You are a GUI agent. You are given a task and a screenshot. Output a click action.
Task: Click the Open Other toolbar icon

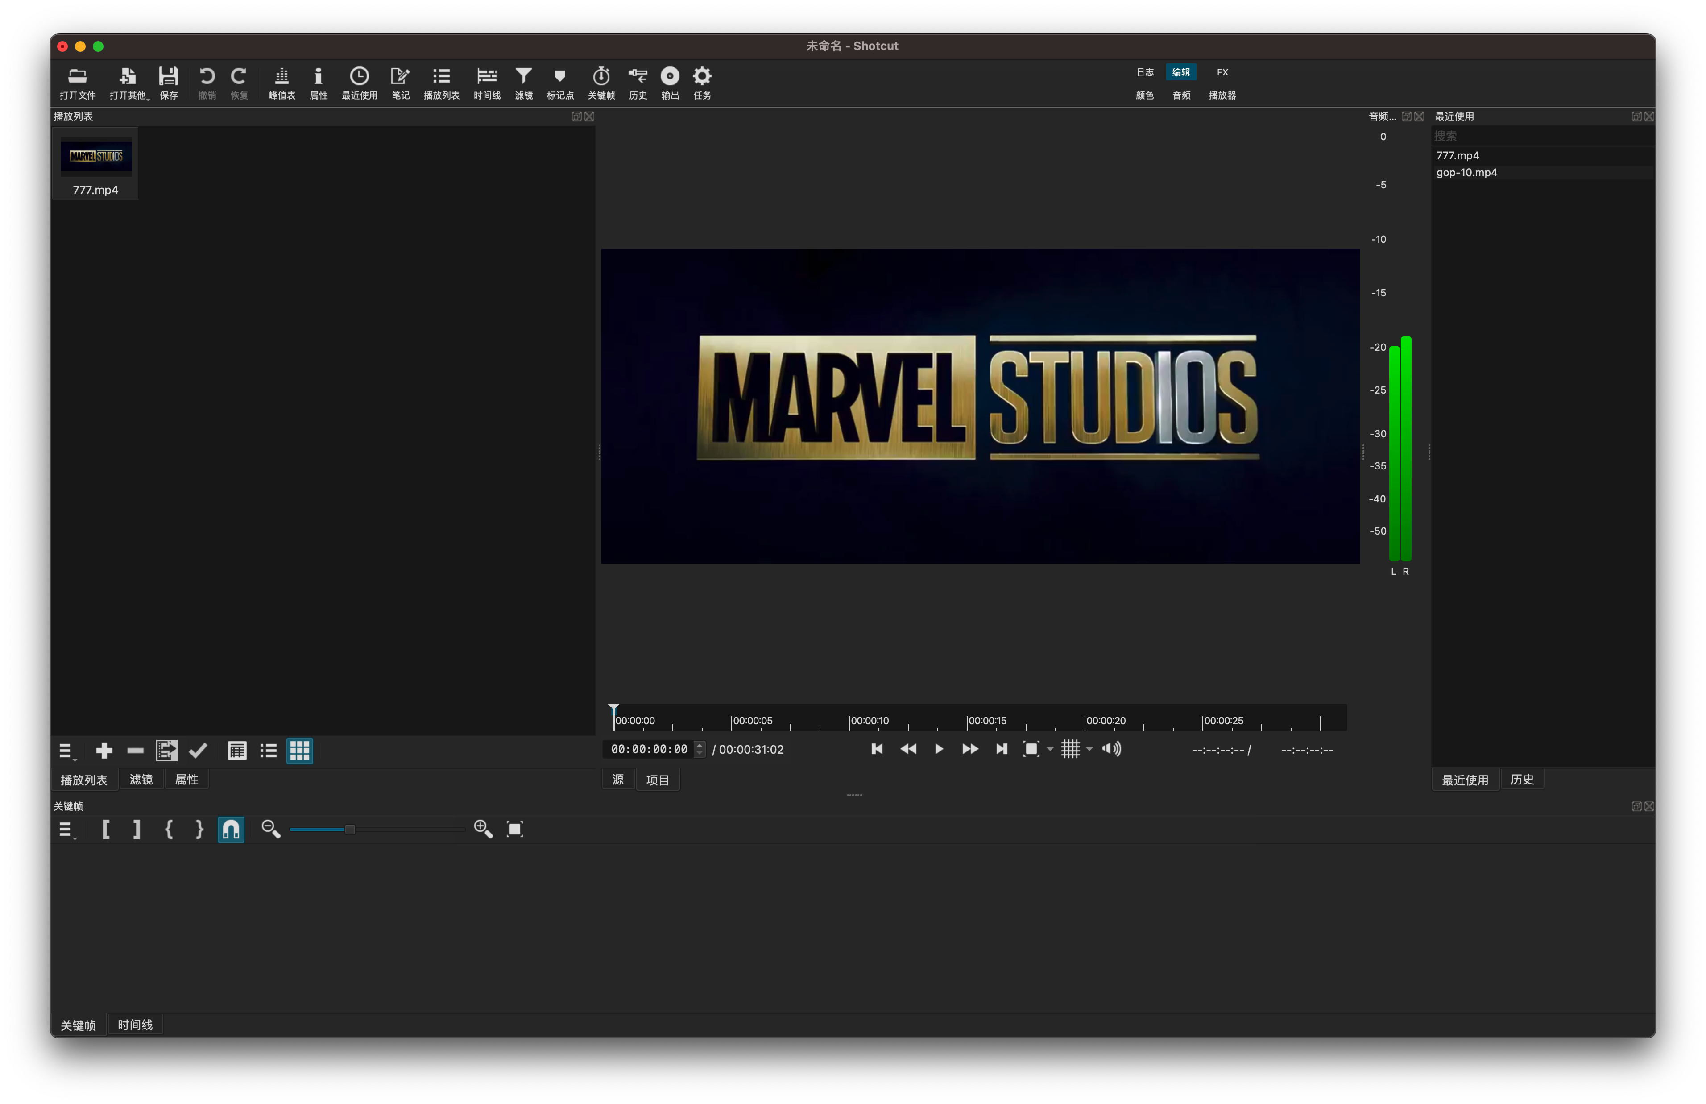tap(128, 83)
